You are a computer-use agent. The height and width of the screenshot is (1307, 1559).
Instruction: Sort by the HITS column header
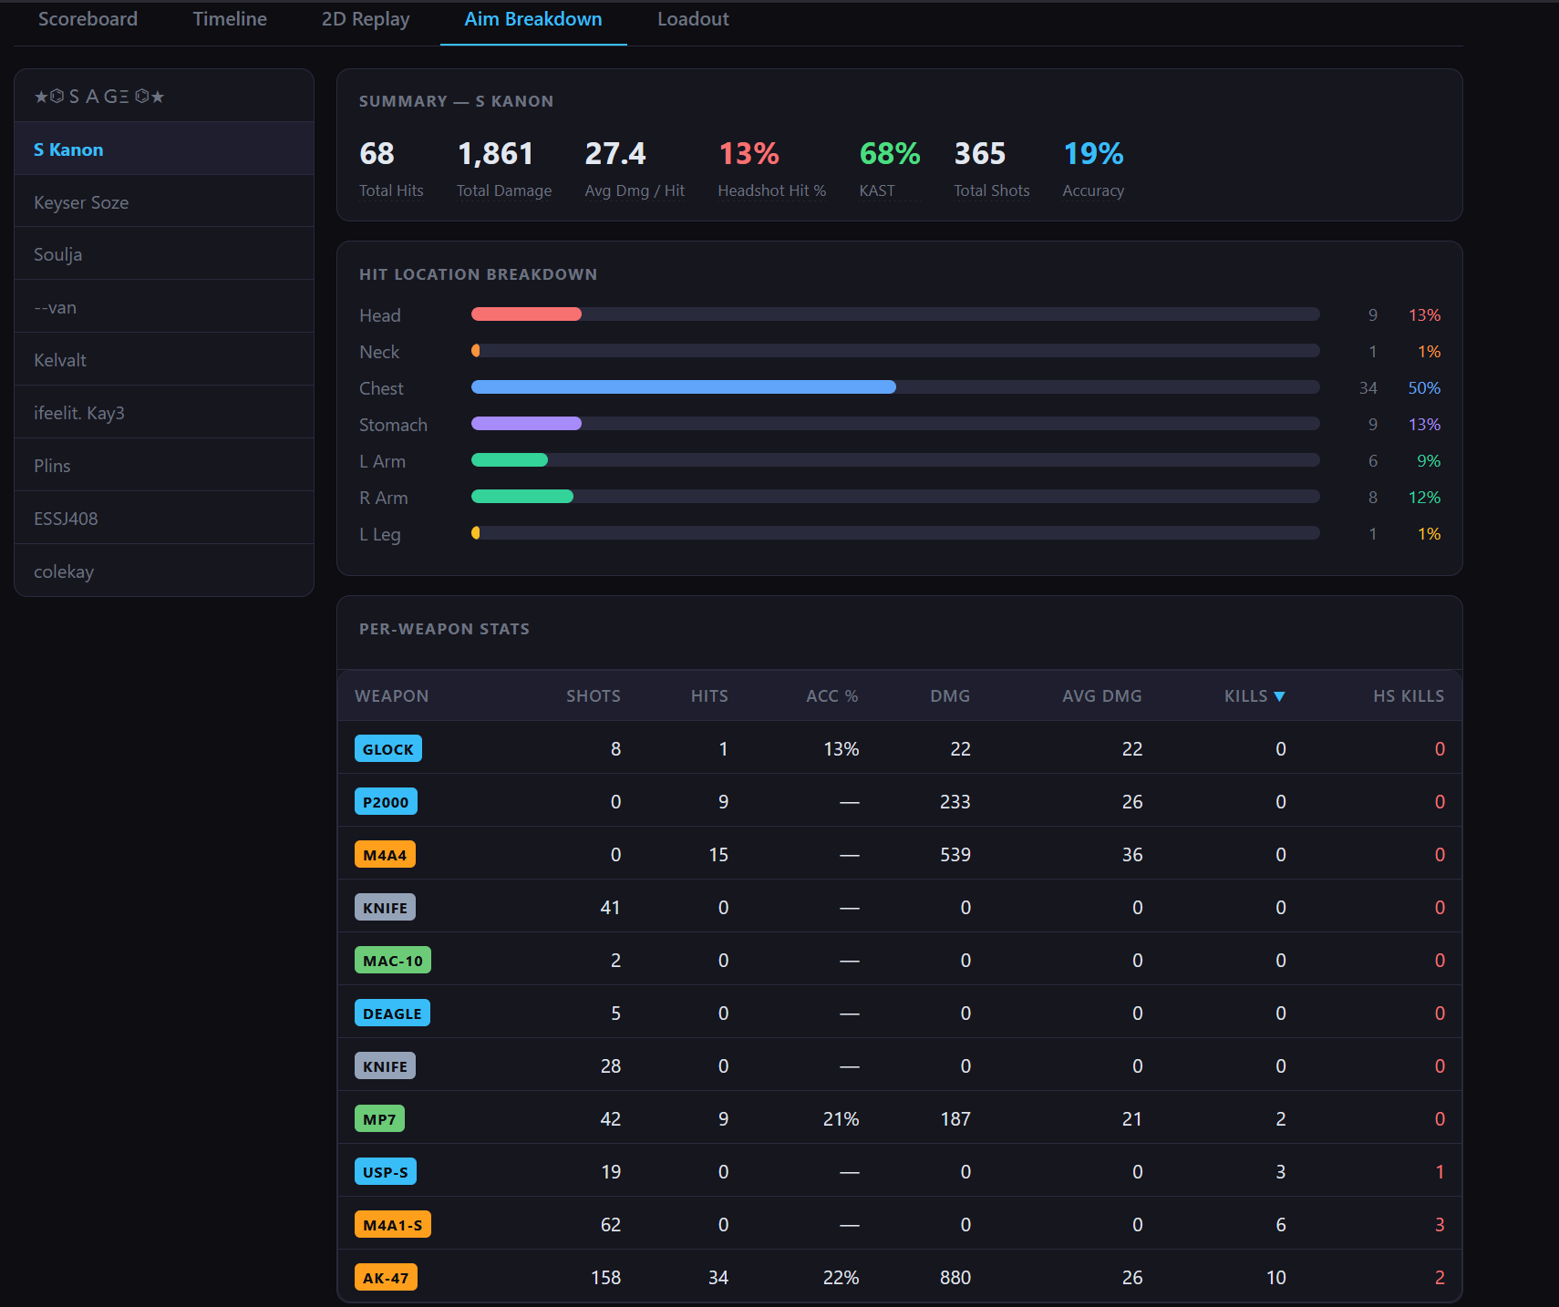(x=709, y=696)
